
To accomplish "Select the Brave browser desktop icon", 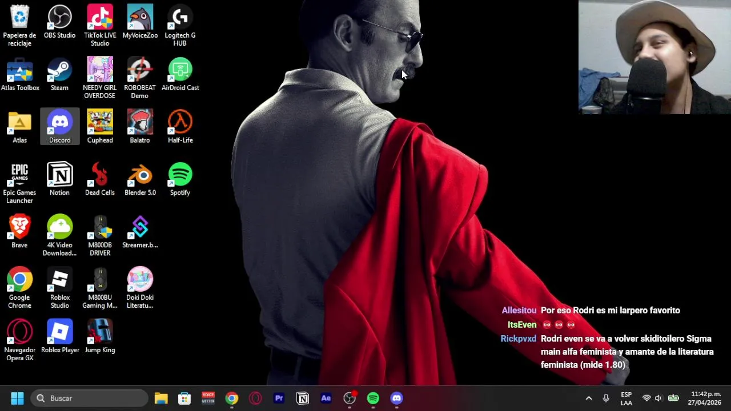I will (19, 232).
